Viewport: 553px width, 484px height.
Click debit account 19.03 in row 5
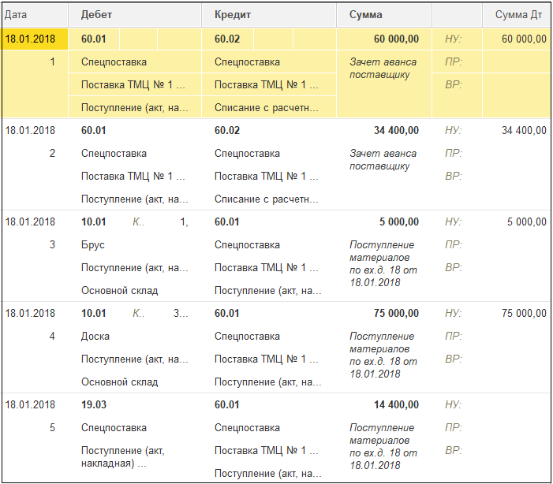tap(94, 404)
